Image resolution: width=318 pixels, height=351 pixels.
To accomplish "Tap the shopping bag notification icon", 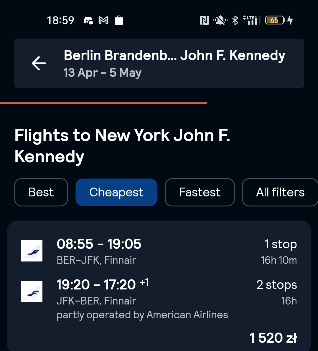I will click(119, 20).
